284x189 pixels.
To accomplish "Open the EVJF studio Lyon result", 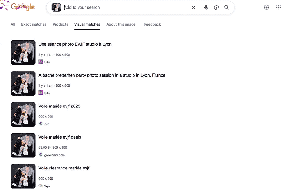I will pyautogui.click(x=75, y=44).
